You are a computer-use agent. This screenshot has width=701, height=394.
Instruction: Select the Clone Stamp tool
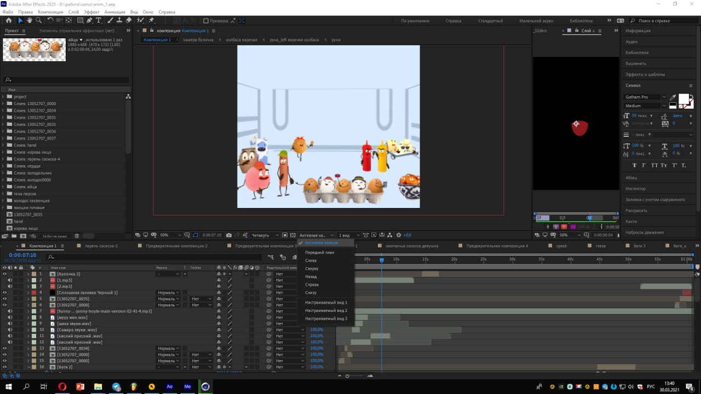point(119,20)
